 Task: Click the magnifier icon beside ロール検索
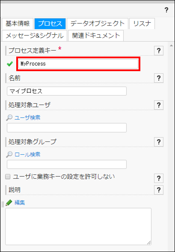pyautogui.click(x=9, y=155)
